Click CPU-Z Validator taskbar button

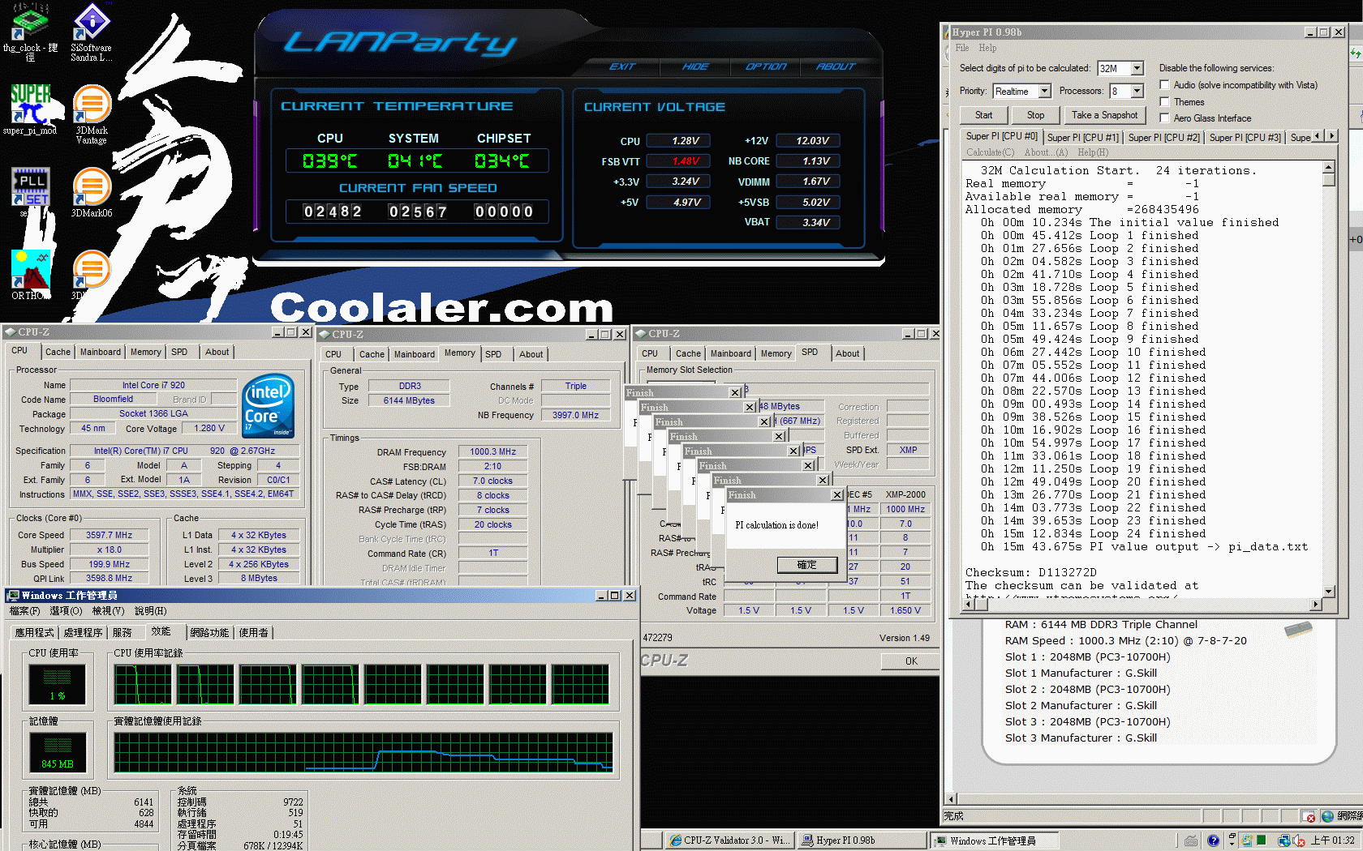[729, 840]
